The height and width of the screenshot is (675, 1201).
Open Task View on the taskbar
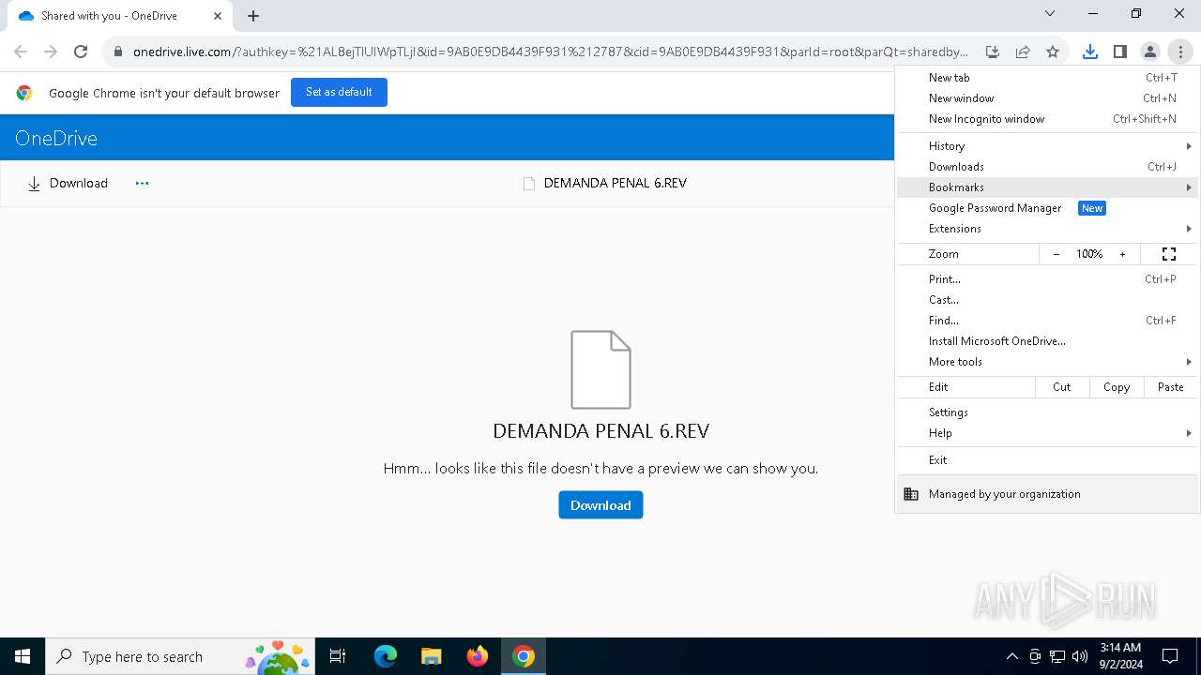pos(338,656)
